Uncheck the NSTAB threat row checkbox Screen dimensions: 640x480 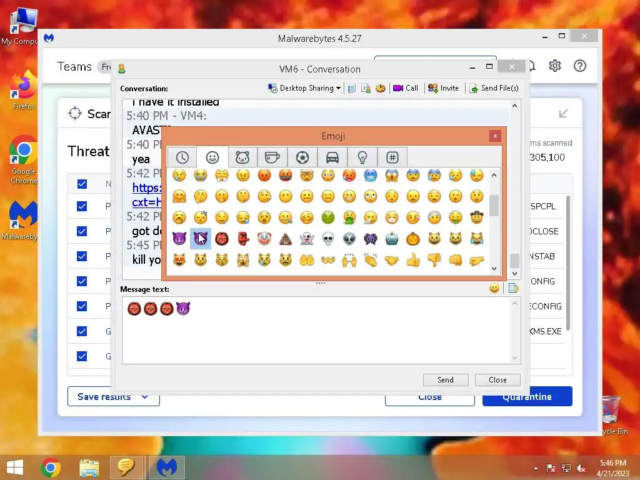coord(82,256)
